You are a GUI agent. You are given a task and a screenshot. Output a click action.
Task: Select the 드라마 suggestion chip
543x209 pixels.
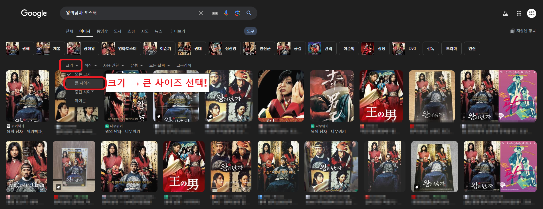[x=451, y=48]
